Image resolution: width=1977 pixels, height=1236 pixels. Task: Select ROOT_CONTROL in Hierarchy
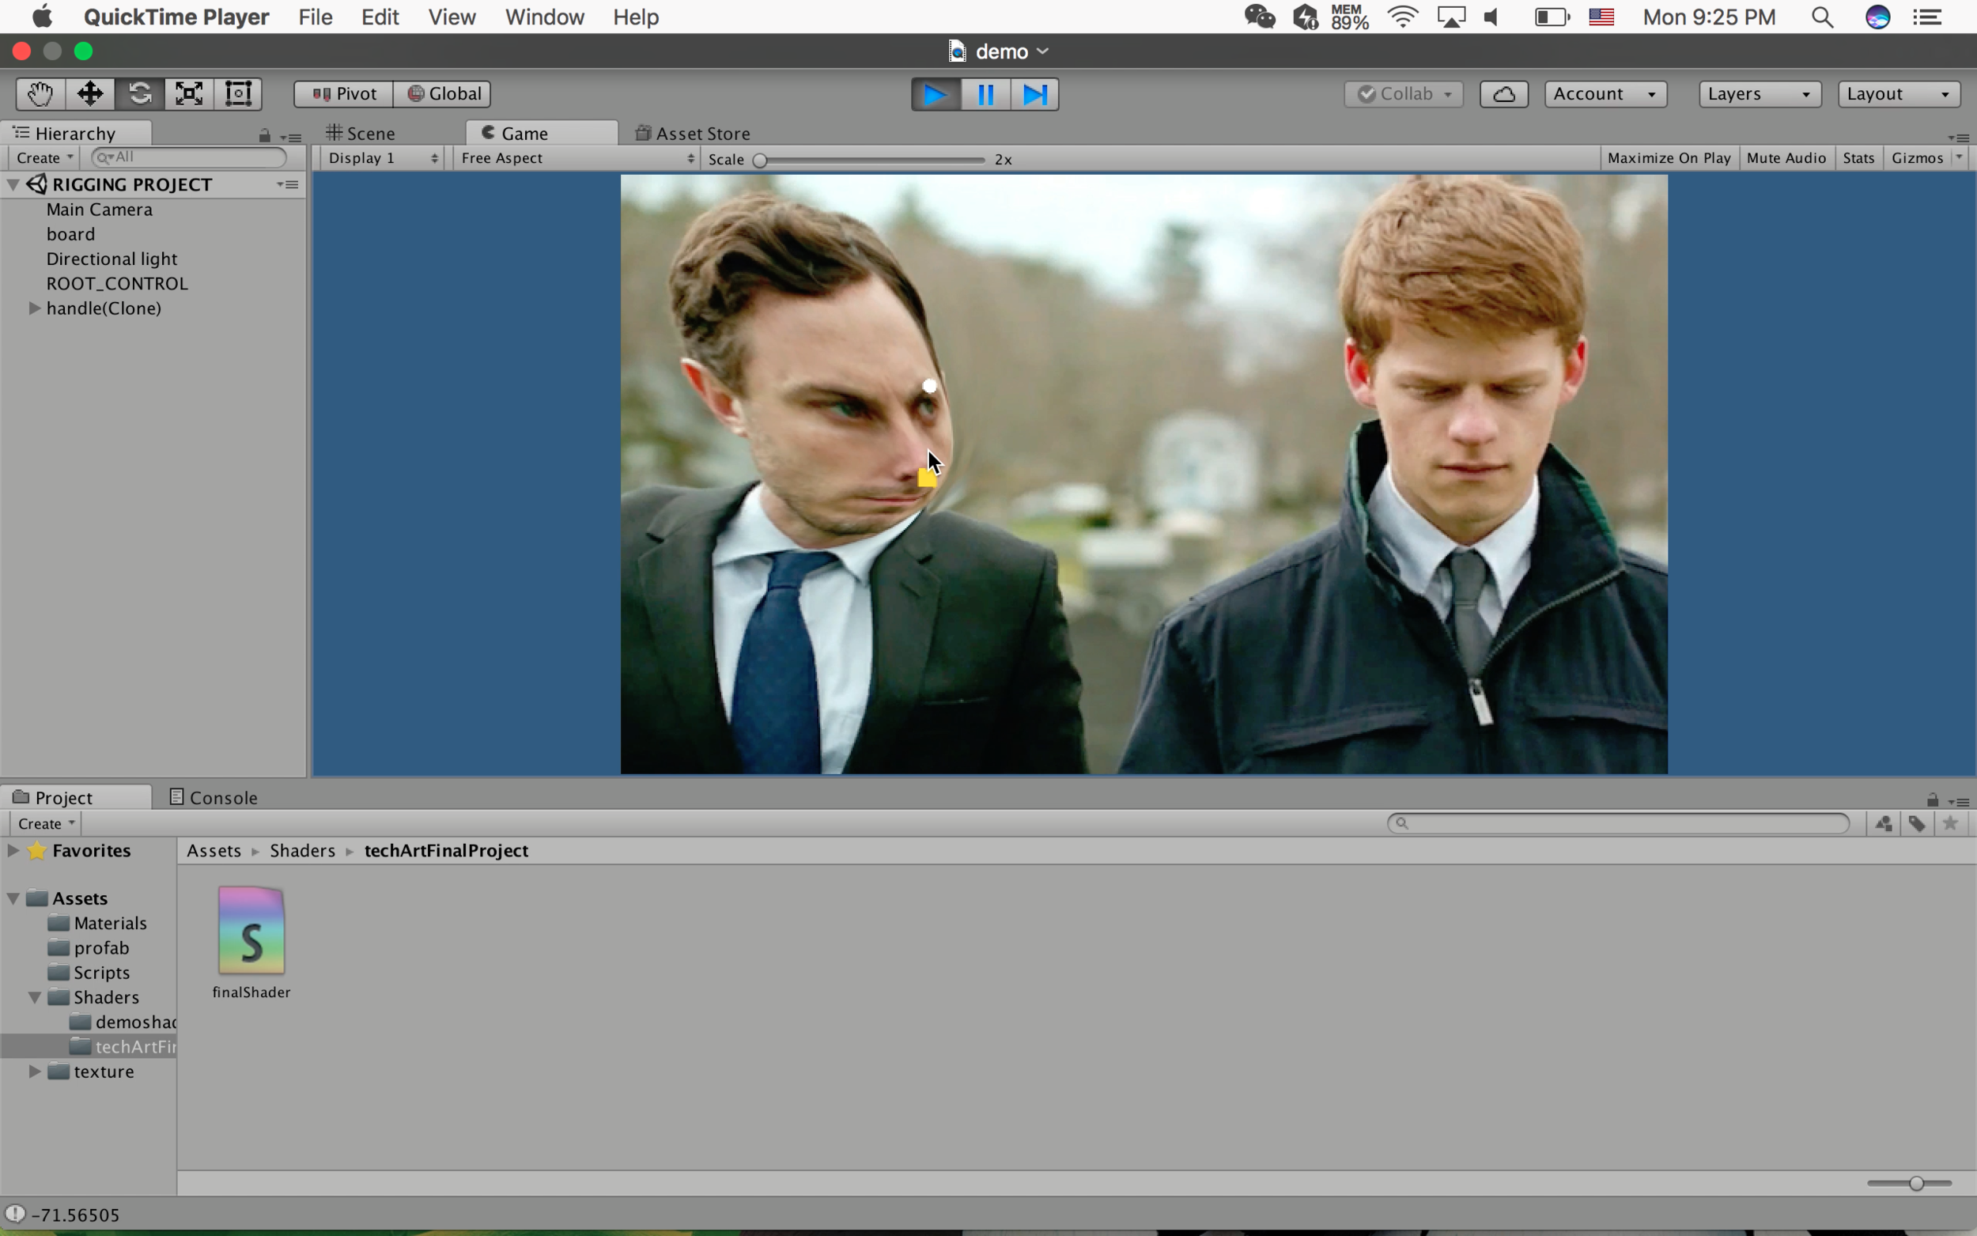coord(117,284)
